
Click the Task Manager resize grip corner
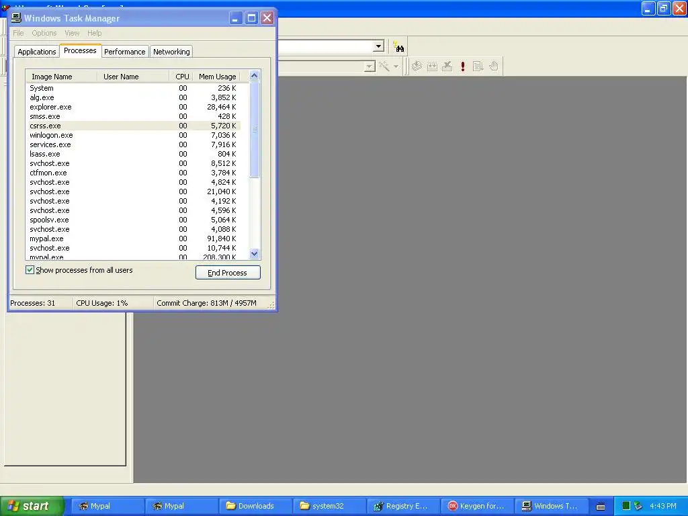click(271, 306)
